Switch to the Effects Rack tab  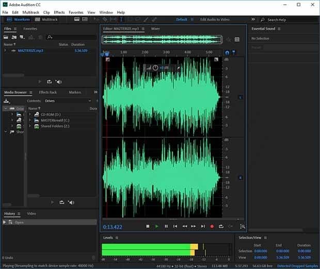[48, 92]
